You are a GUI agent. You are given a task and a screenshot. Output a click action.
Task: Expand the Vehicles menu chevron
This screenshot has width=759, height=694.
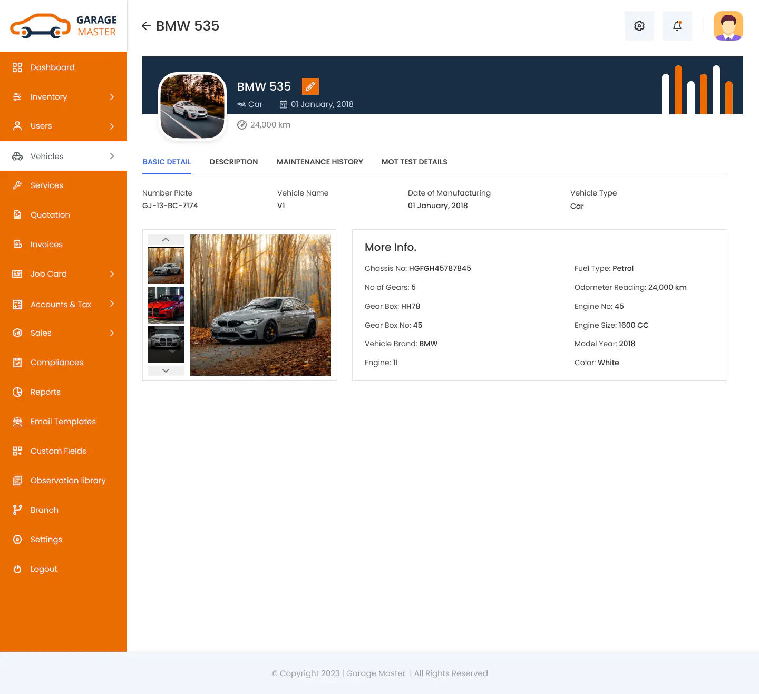[112, 156]
